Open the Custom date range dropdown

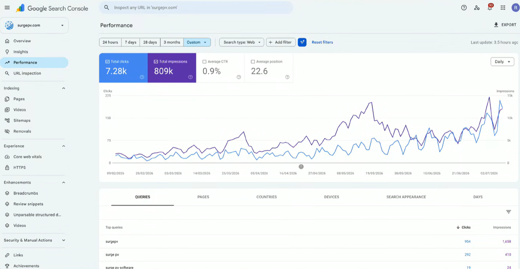click(197, 42)
